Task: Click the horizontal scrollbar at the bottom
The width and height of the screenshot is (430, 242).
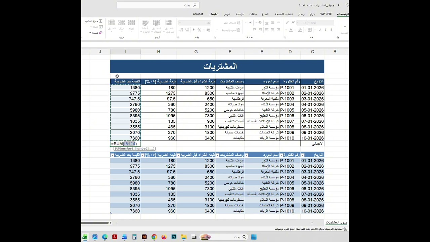Action: 95,223
